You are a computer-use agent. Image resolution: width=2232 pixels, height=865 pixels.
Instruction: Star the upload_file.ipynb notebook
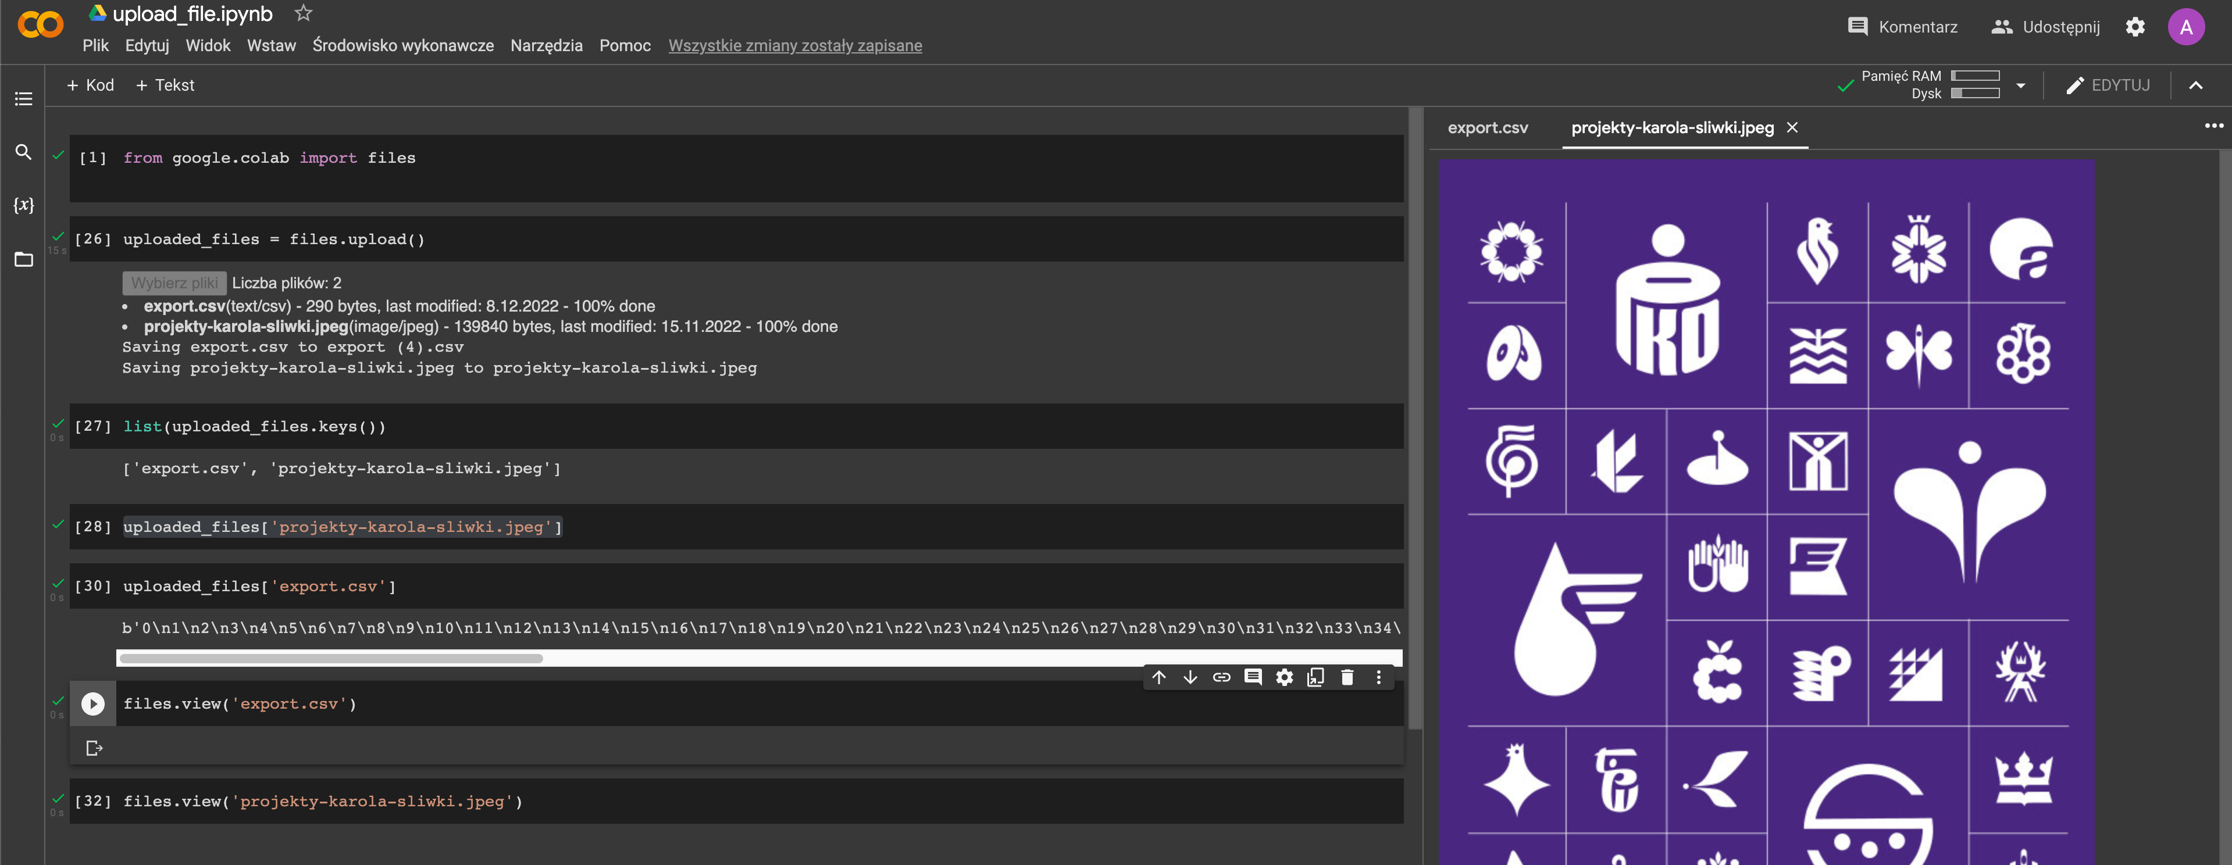[x=302, y=13]
